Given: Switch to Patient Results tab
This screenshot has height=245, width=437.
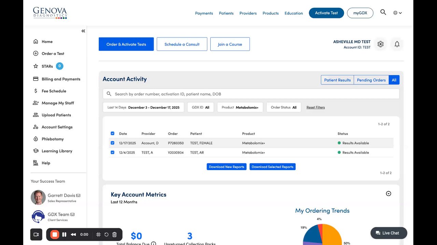Looking at the screenshot, I should (337, 80).
